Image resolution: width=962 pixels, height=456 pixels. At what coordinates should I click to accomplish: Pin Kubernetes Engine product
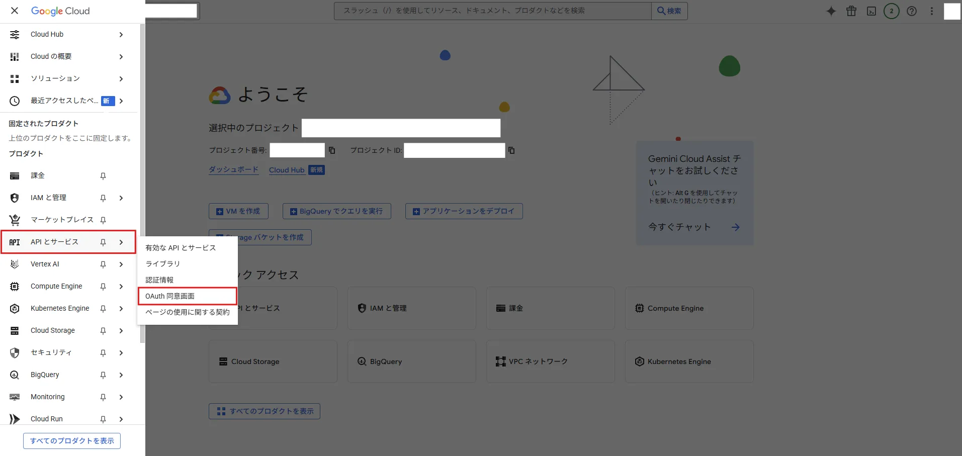click(103, 309)
